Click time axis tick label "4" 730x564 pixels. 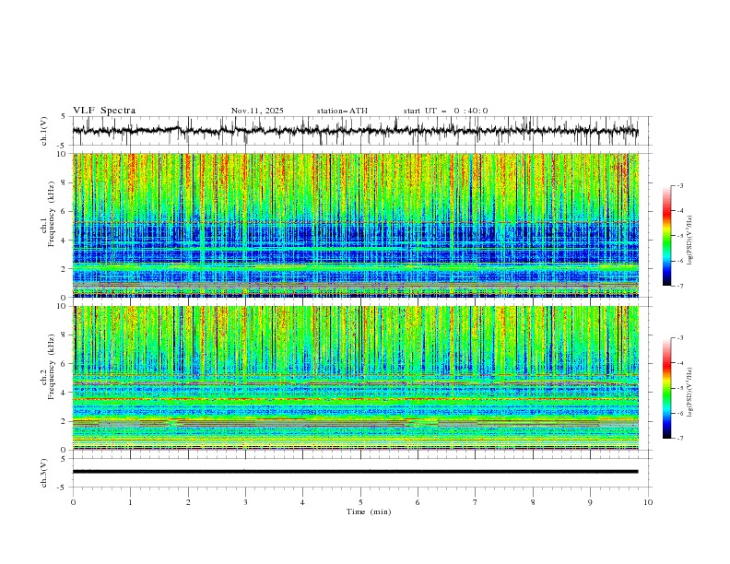(x=302, y=502)
